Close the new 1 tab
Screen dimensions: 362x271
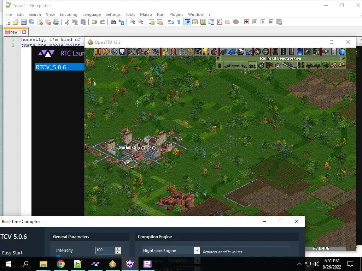(24, 32)
